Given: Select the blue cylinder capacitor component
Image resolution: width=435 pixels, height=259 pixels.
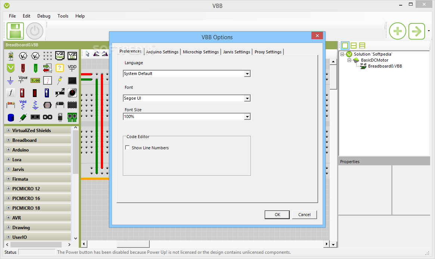Looking at the screenshot, I should click(x=10, y=117).
